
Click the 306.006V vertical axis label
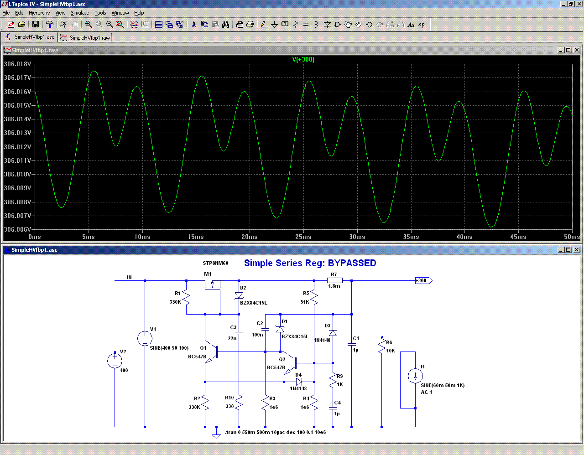pyautogui.click(x=17, y=229)
